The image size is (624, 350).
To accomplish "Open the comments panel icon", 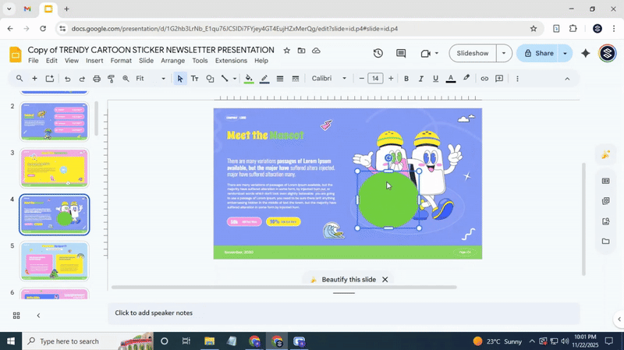I will [401, 54].
